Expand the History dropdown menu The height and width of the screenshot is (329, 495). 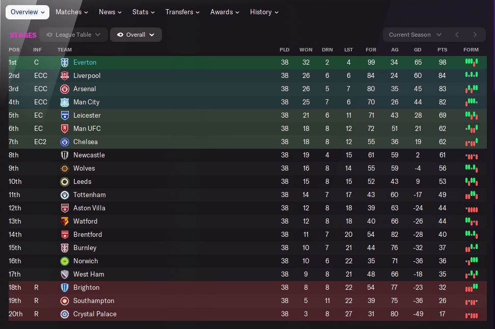264,12
